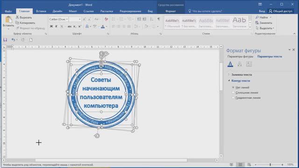Click the Paste (Вставить) clipboard icon

[8, 20]
